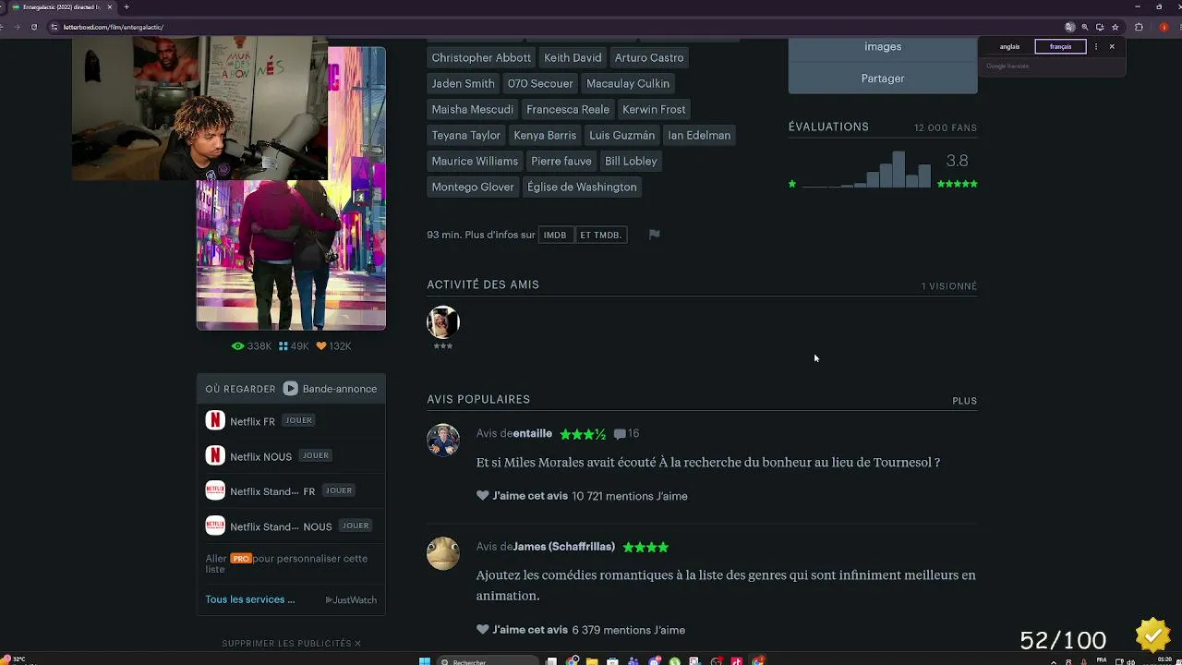Open the Tous les services link

250,599
